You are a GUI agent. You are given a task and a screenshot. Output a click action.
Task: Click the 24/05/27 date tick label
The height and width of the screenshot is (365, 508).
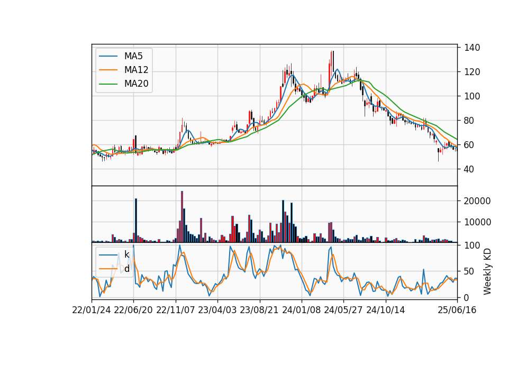[x=343, y=310]
